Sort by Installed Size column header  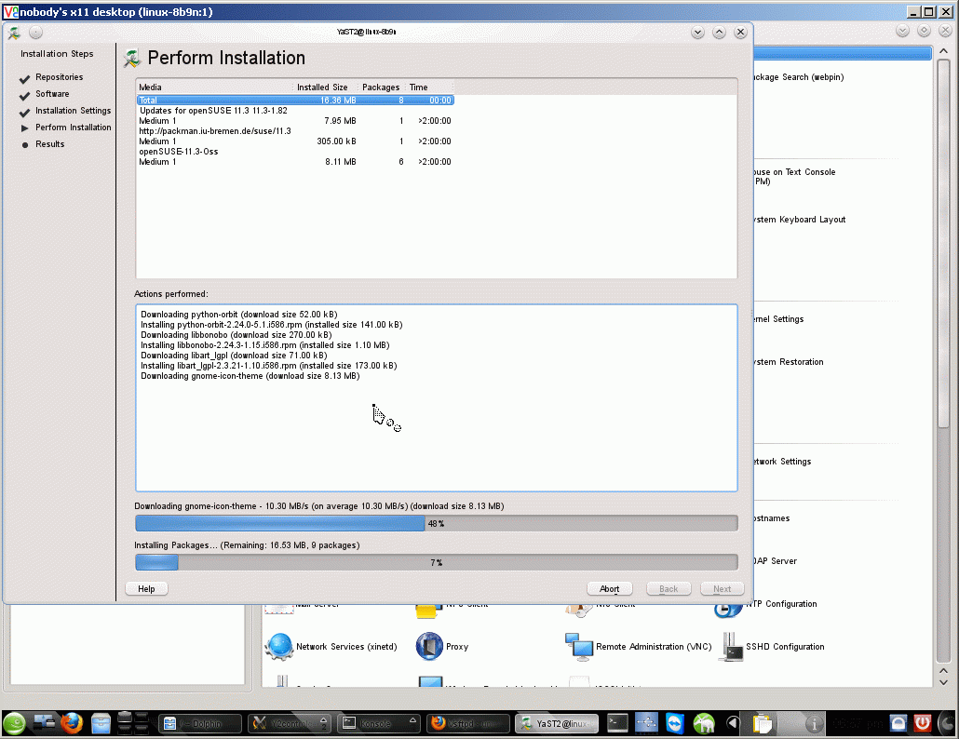pyautogui.click(x=325, y=87)
